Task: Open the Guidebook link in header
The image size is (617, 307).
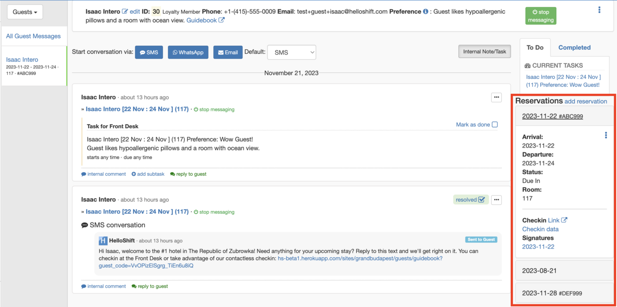Action: click(x=205, y=20)
